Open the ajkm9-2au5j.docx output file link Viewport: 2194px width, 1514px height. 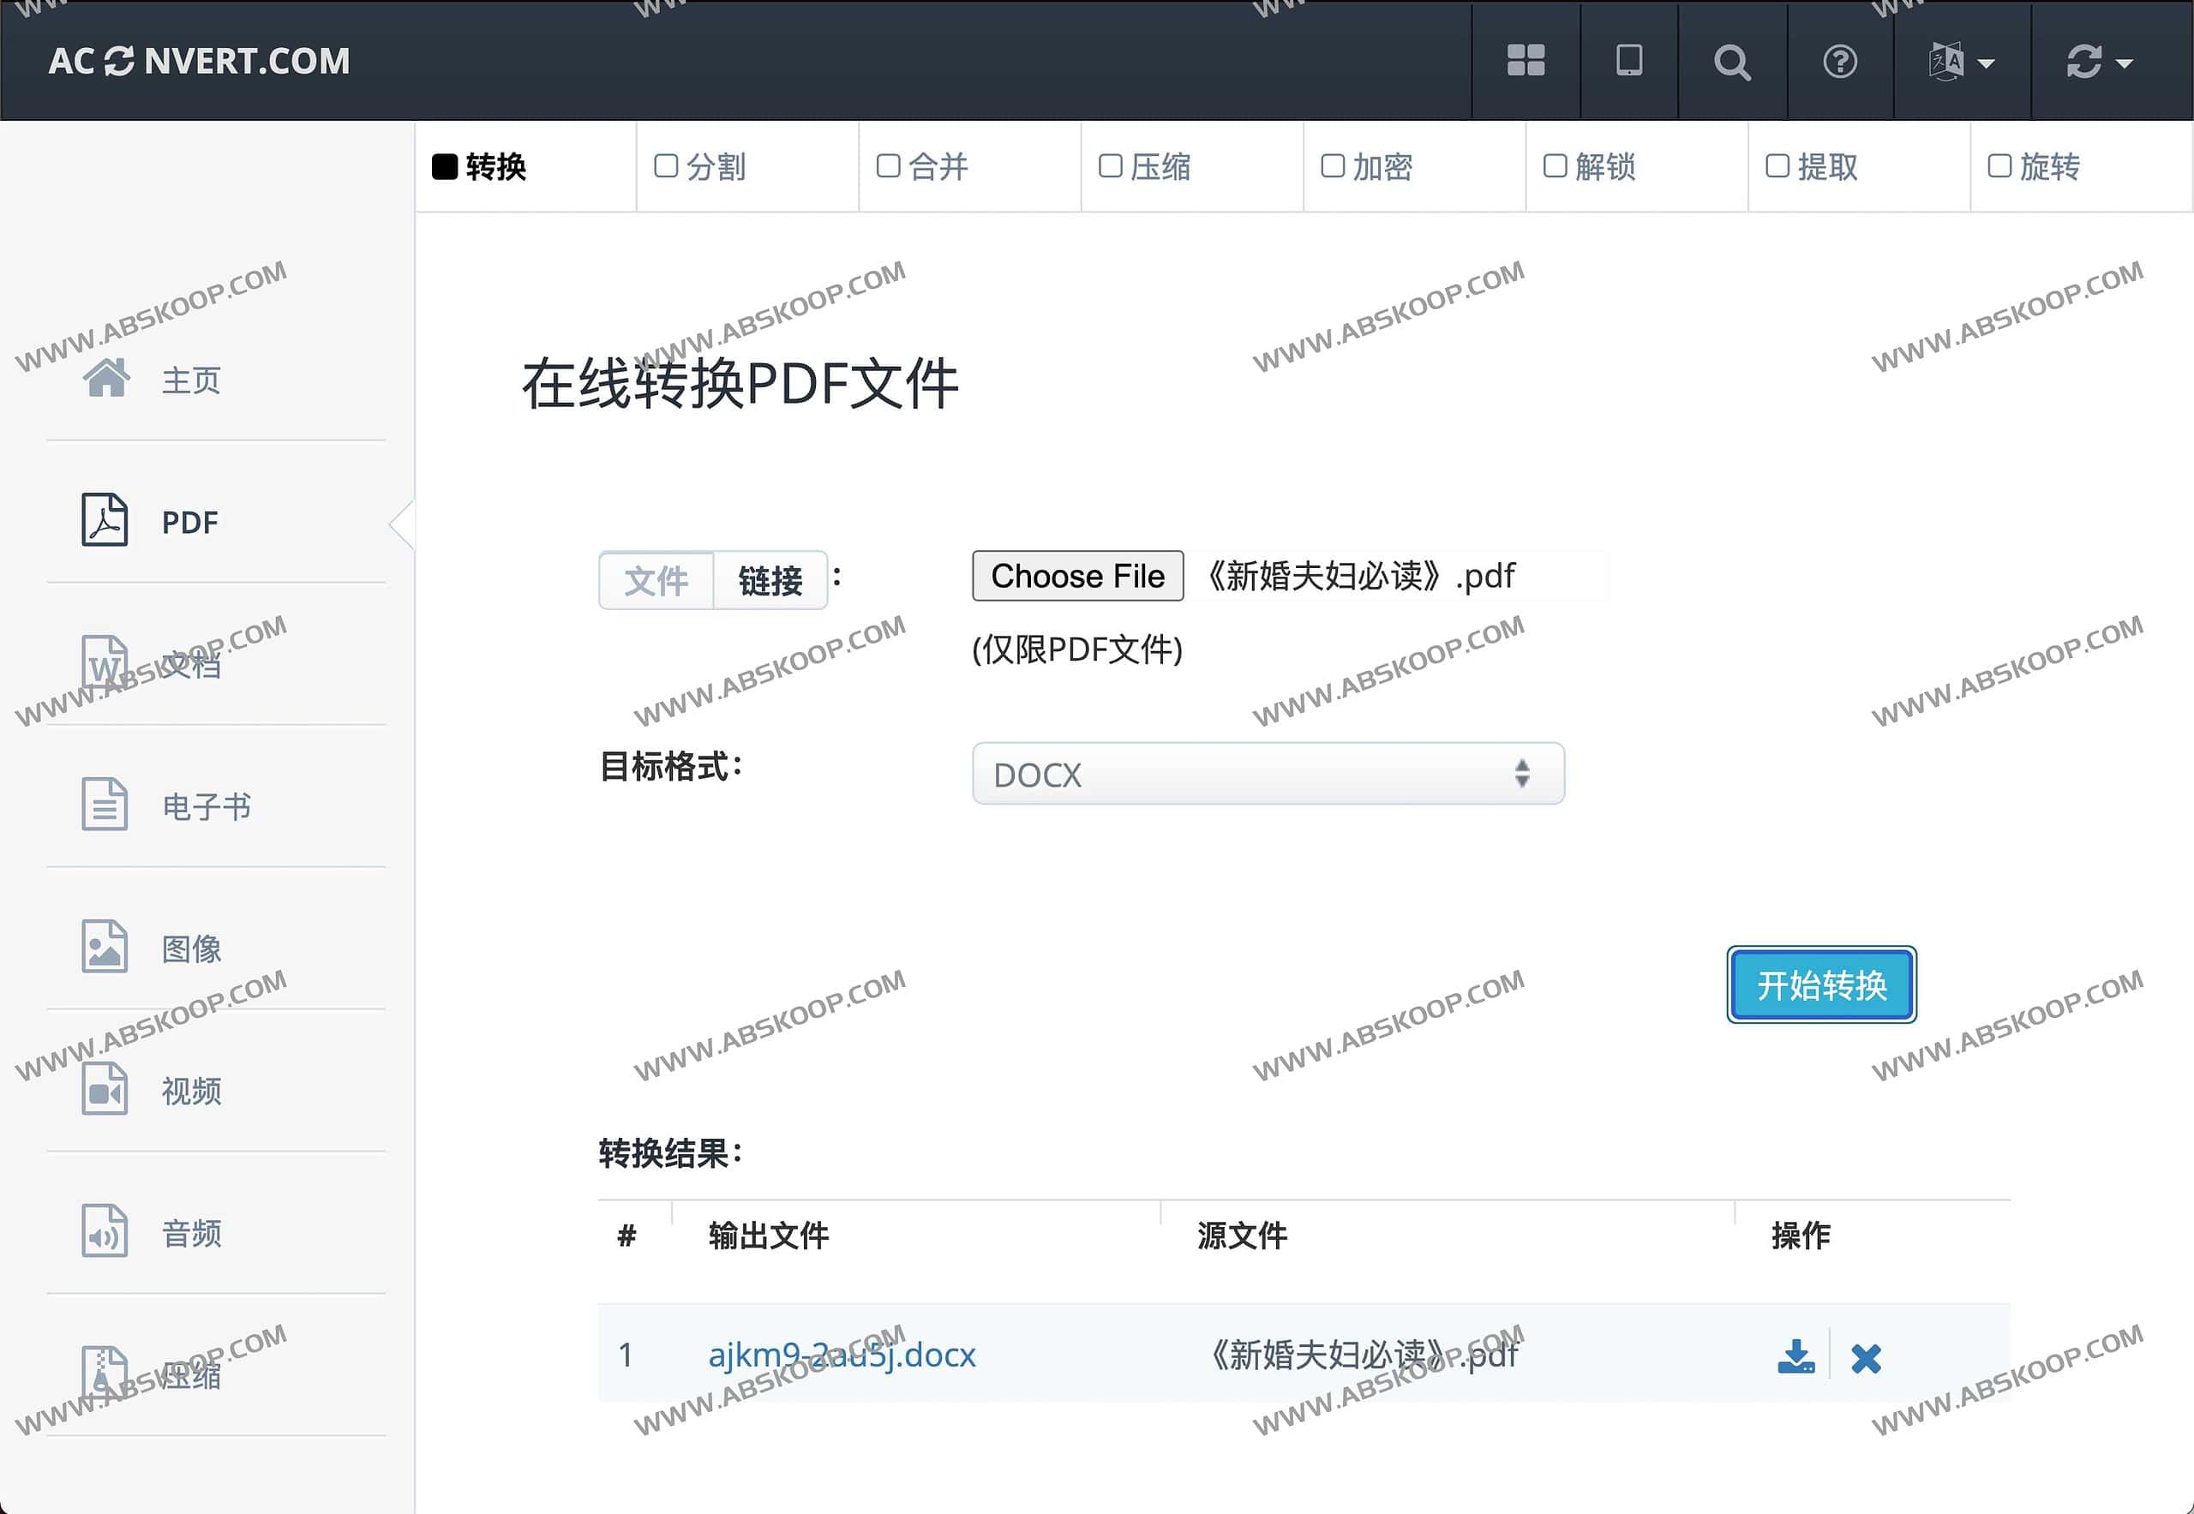[x=842, y=1355]
